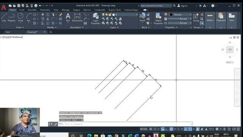Toggle ortho mode in status bar
243x137 pixels.
tap(167, 129)
